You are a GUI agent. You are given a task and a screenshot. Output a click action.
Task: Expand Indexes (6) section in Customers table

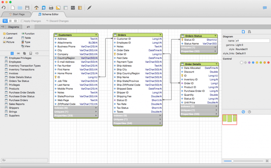(76, 108)
